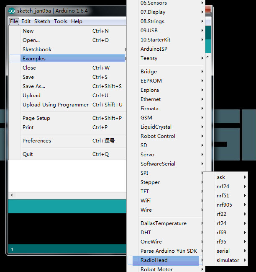The image size is (256, 272).
Task: Choose Open... from File menu
Action: click(x=67, y=40)
